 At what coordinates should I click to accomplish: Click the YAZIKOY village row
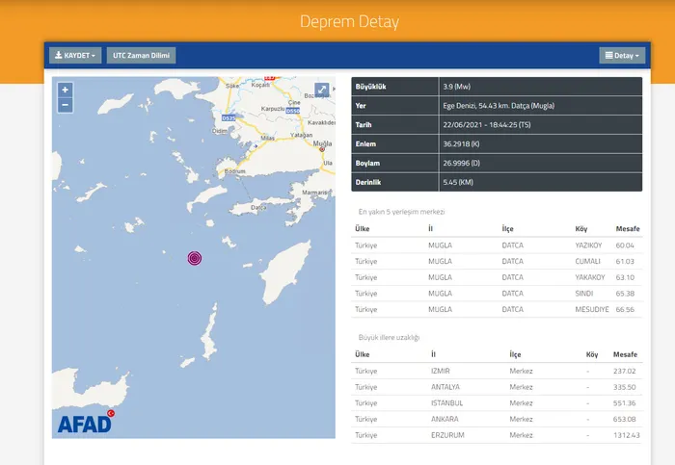[x=497, y=245]
